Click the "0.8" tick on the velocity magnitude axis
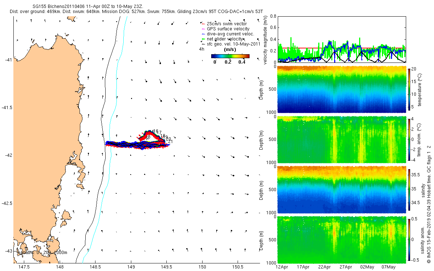 [x=272, y=16]
